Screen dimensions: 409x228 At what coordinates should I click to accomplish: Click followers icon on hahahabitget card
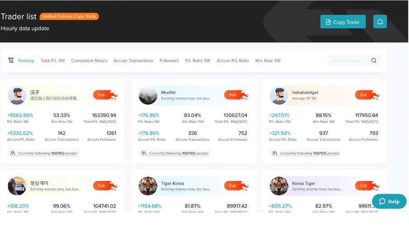click(275, 153)
